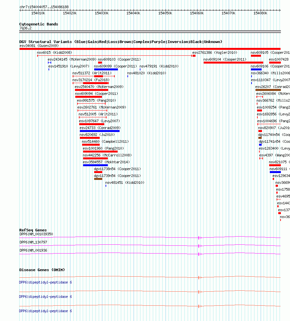Open esv1110347 (Levy2007) variant

tap(270, 80)
